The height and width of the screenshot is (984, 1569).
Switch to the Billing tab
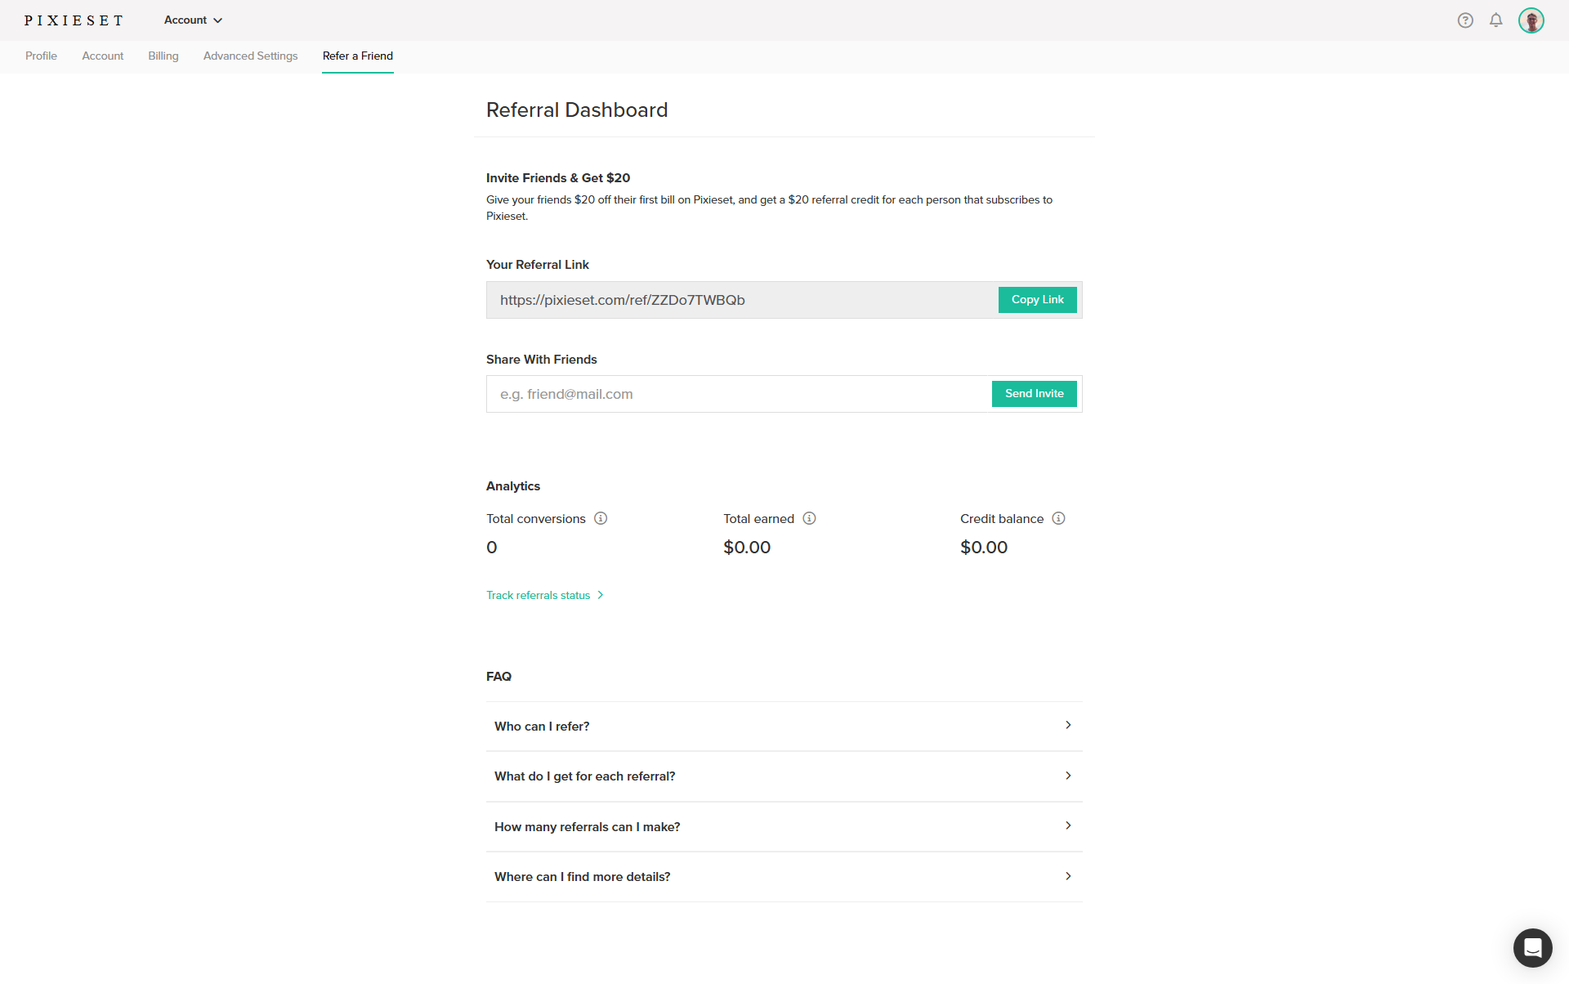[x=163, y=56]
